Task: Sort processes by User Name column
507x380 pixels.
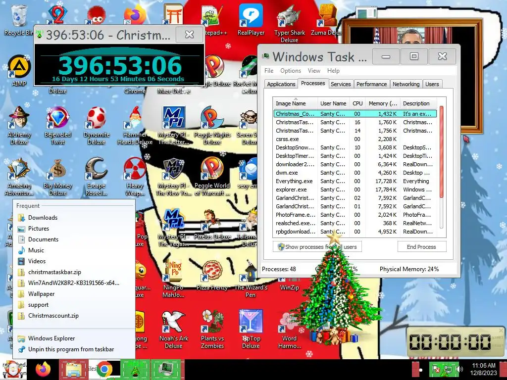Action: (x=333, y=103)
